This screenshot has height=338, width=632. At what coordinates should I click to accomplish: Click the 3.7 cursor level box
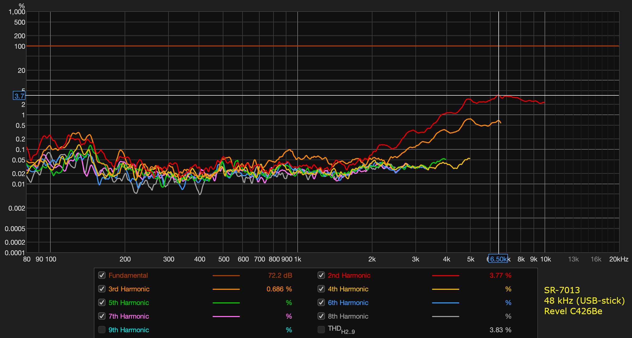pos(19,96)
